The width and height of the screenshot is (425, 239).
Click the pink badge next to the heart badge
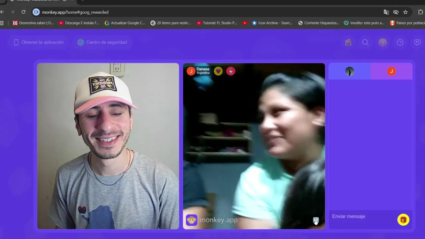tap(231, 71)
